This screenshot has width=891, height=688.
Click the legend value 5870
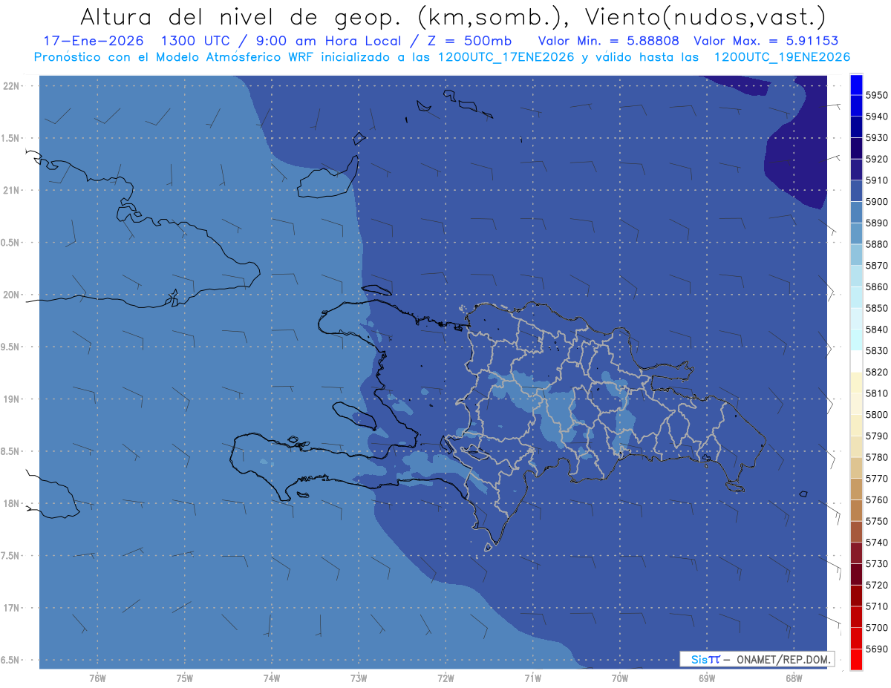click(x=876, y=266)
